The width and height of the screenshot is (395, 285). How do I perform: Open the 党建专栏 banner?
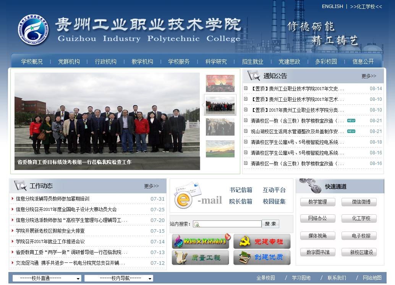click(262, 241)
